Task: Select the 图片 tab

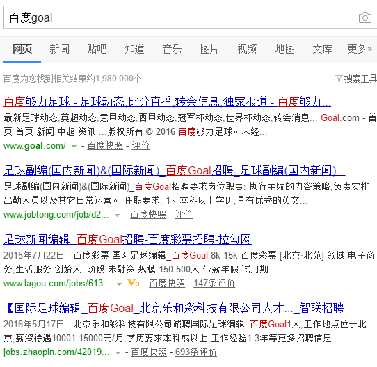Action: (209, 49)
